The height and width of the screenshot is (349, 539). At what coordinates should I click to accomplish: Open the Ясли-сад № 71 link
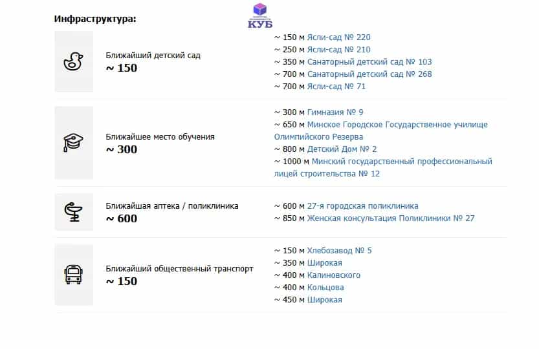click(x=336, y=87)
